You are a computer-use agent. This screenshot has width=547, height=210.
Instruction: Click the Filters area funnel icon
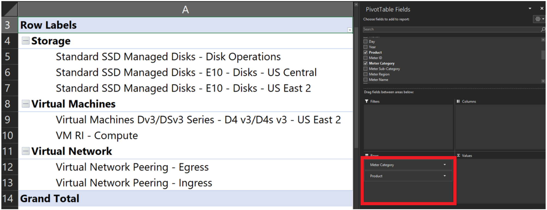pos(366,101)
